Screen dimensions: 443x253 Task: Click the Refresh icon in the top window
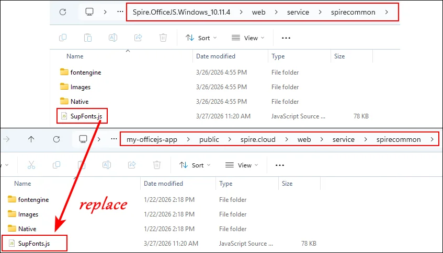tap(63, 11)
